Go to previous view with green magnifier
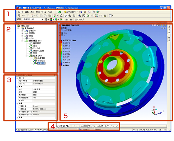 [x=88, y=16]
